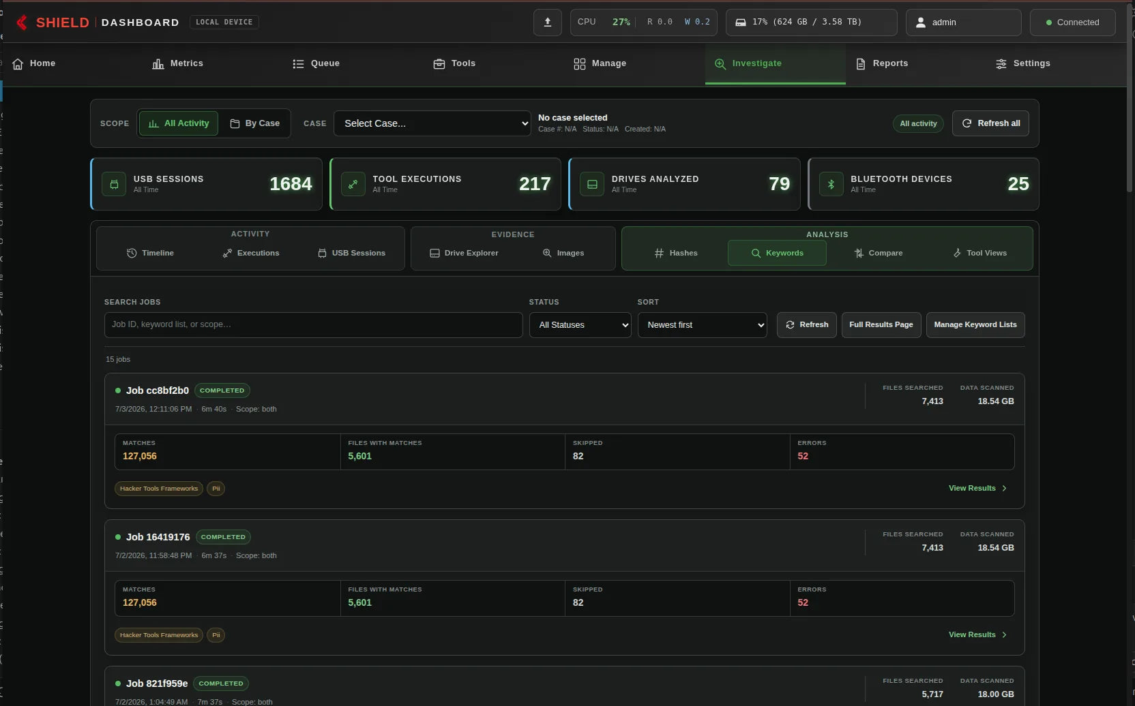Click Hacker Tools Frameworks tag on Job cc8bf2b0
Screen dimensions: 1135x706
click(x=159, y=489)
